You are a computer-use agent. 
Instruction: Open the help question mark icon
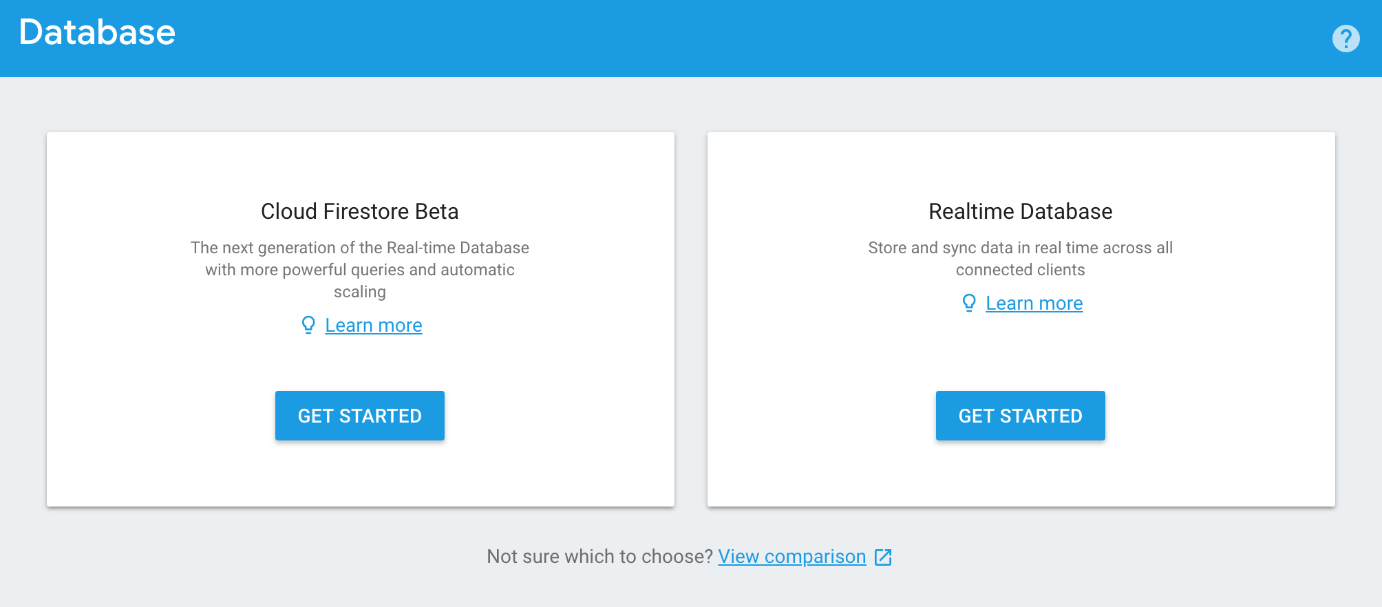tap(1346, 39)
